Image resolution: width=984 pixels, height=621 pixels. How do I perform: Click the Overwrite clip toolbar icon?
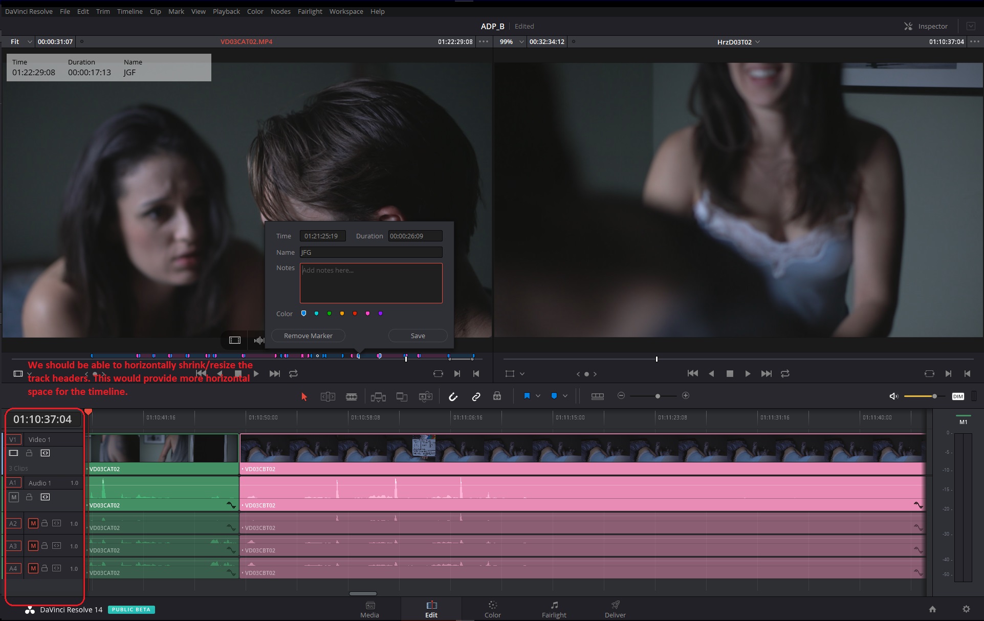click(x=402, y=396)
